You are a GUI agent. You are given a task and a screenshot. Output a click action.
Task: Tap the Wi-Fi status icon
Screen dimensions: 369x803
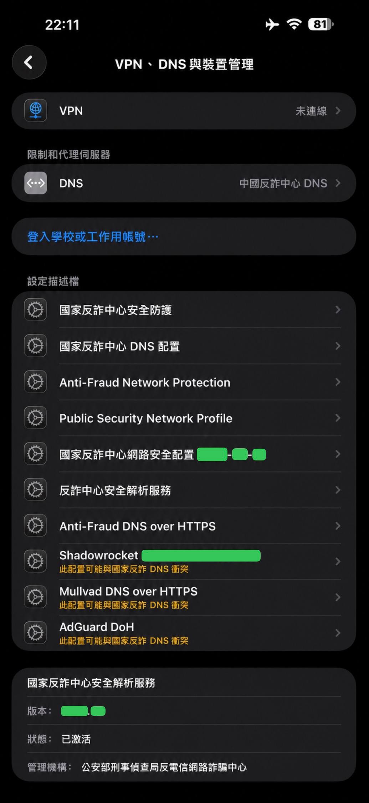[294, 24]
